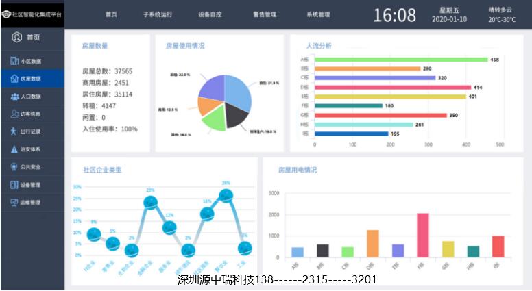Viewport: 532px width, 291px height.
Task: Click the 社区智能化集成平台 logo icon
Action: pyautogui.click(x=6, y=14)
